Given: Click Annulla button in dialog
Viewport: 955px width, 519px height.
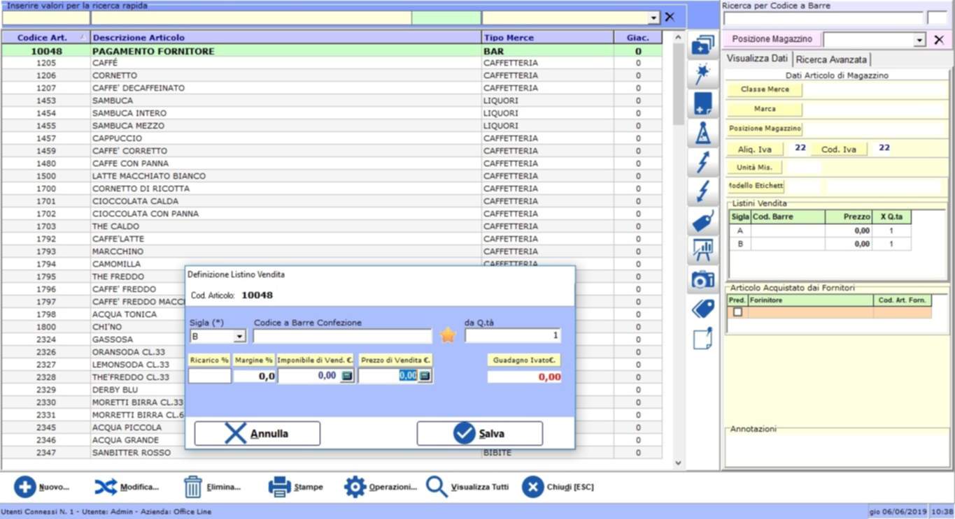Looking at the screenshot, I should click(257, 433).
